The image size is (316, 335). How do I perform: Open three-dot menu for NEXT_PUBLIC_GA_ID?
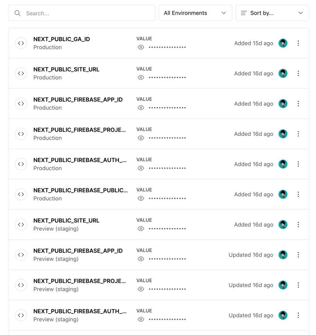click(298, 43)
